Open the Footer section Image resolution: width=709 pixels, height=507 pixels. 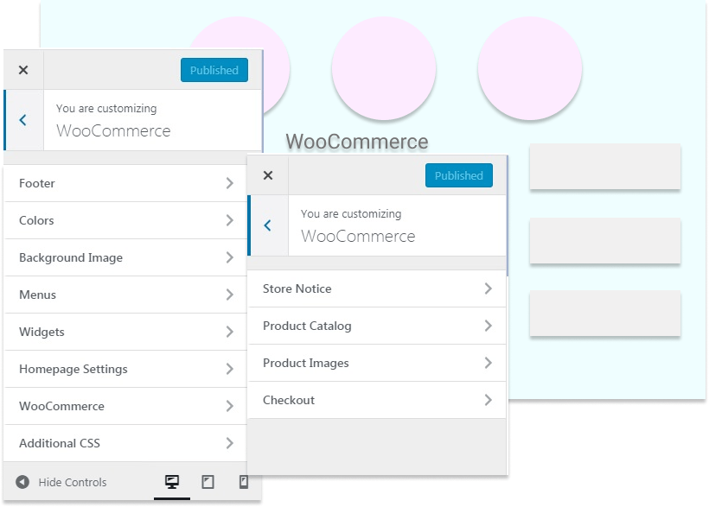coord(125,183)
